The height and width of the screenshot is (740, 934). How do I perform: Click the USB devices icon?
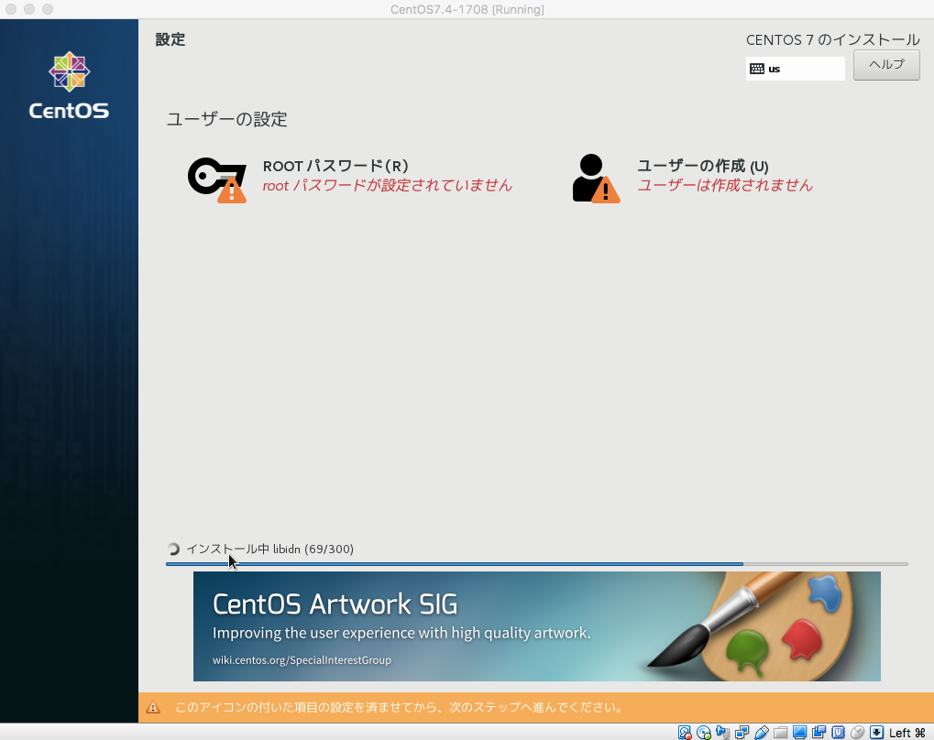click(x=762, y=733)
